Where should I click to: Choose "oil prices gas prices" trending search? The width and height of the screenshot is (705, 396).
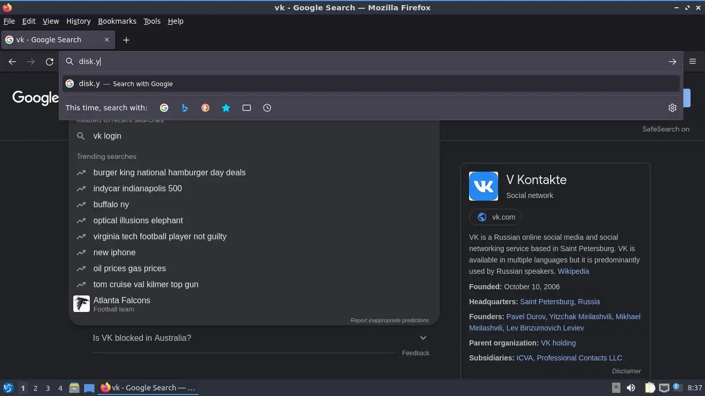coord(130,268)
